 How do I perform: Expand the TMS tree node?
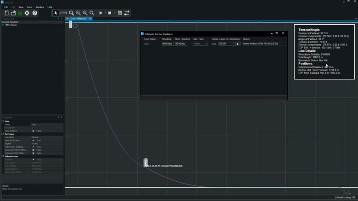[3, 25]
